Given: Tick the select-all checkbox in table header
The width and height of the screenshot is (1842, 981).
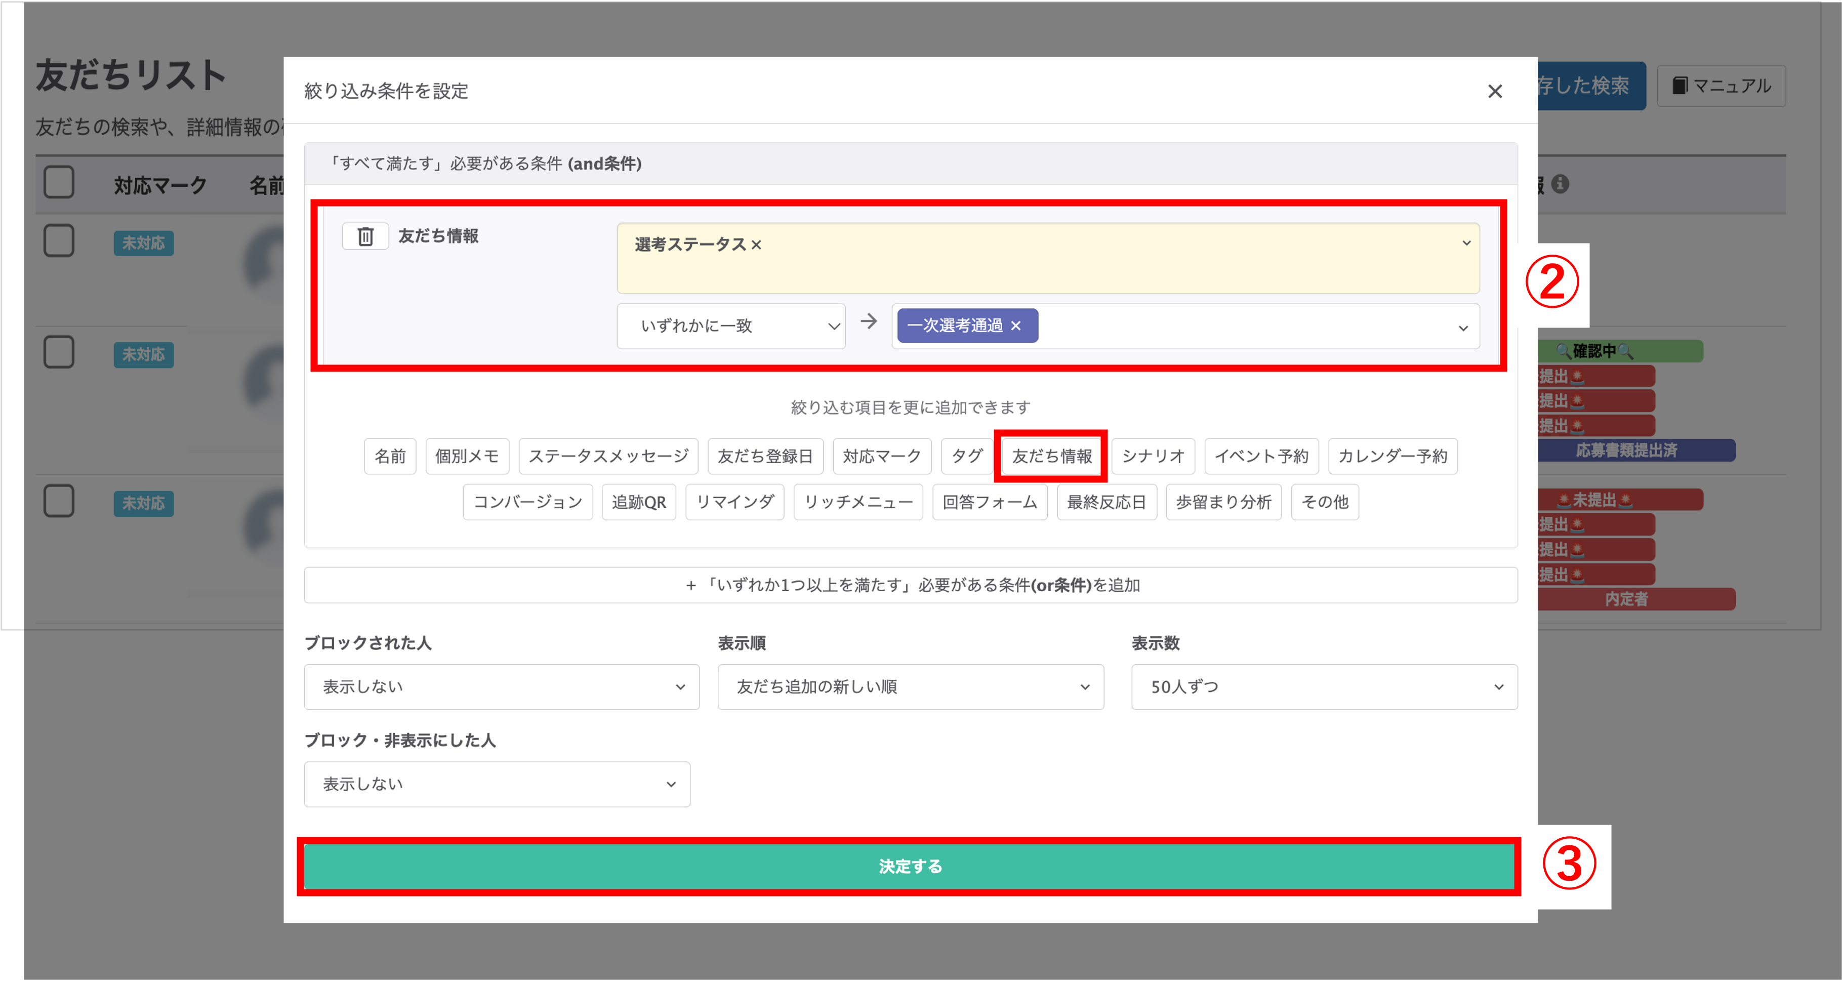Looking at the screenshot, I should [x=59, y=183].
